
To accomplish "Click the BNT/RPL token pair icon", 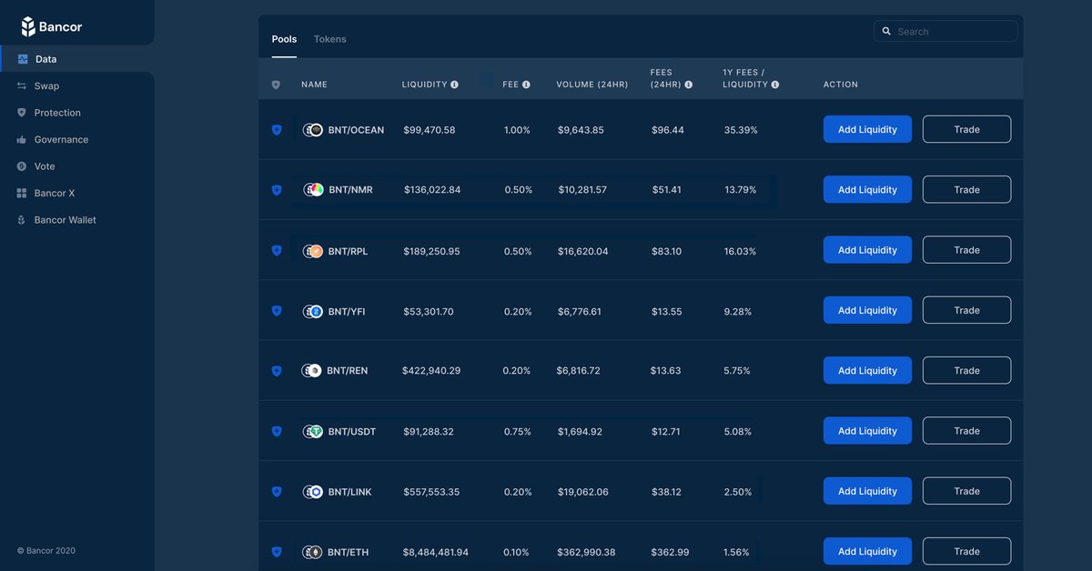I will pos(313,251).
